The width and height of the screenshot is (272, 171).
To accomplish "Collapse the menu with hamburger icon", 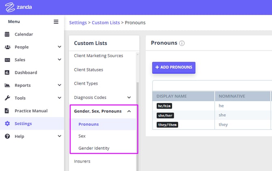I will point(56,22).
